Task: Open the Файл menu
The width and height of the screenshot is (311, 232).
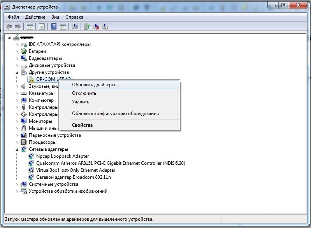Action: point(13,17)
